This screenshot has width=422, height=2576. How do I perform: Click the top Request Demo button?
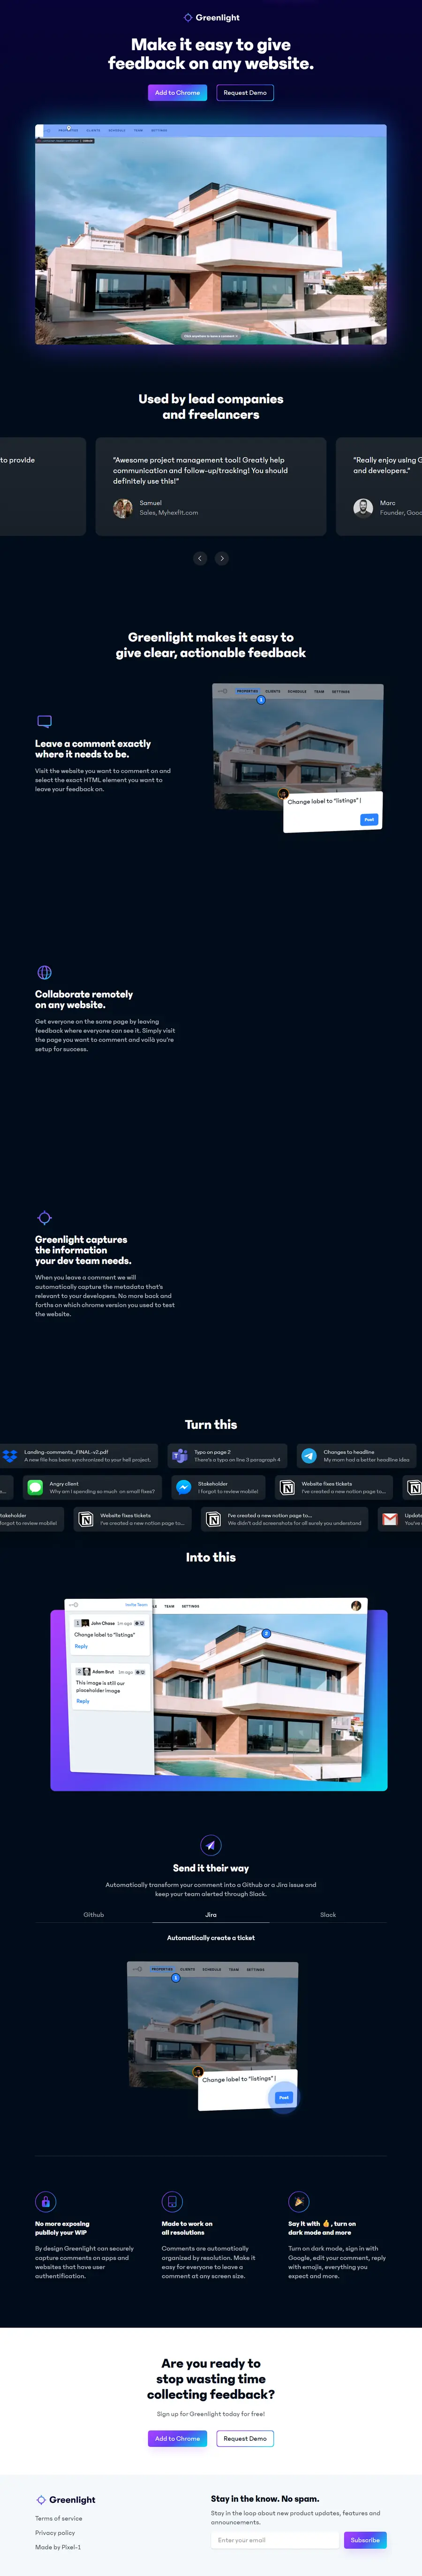[244, 93]
